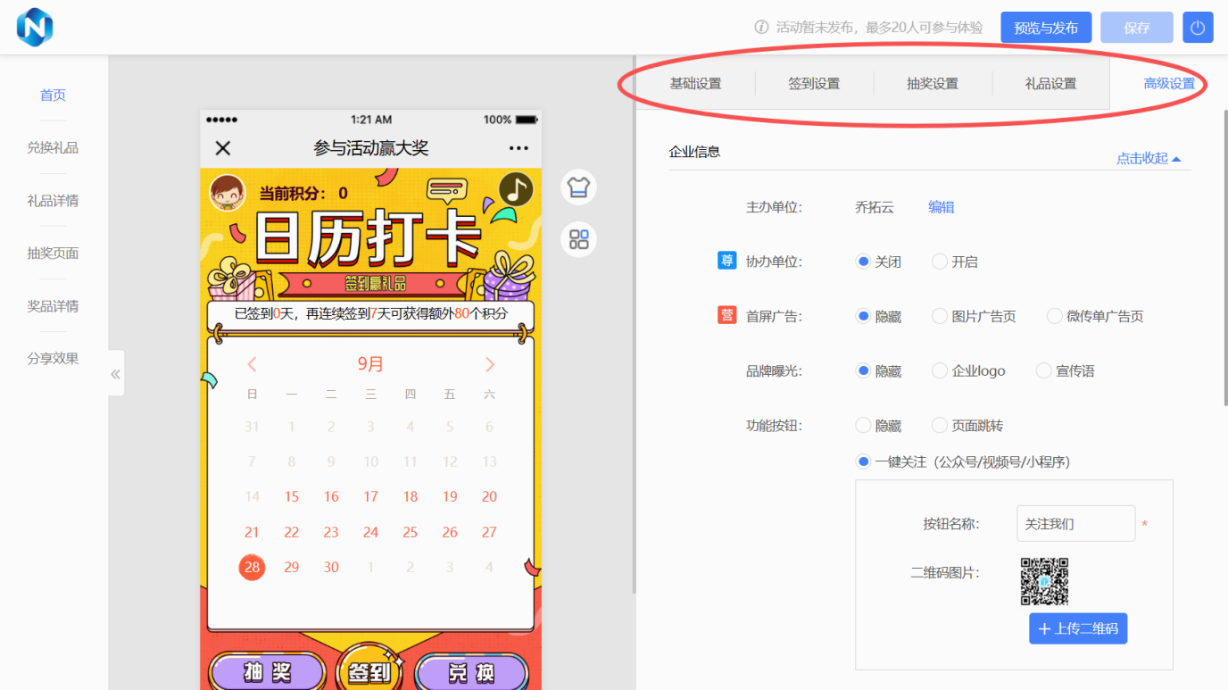Screen dimensions: 1228x690
Task: Collapse section via 点击收起
Action: pos(1148,159)
